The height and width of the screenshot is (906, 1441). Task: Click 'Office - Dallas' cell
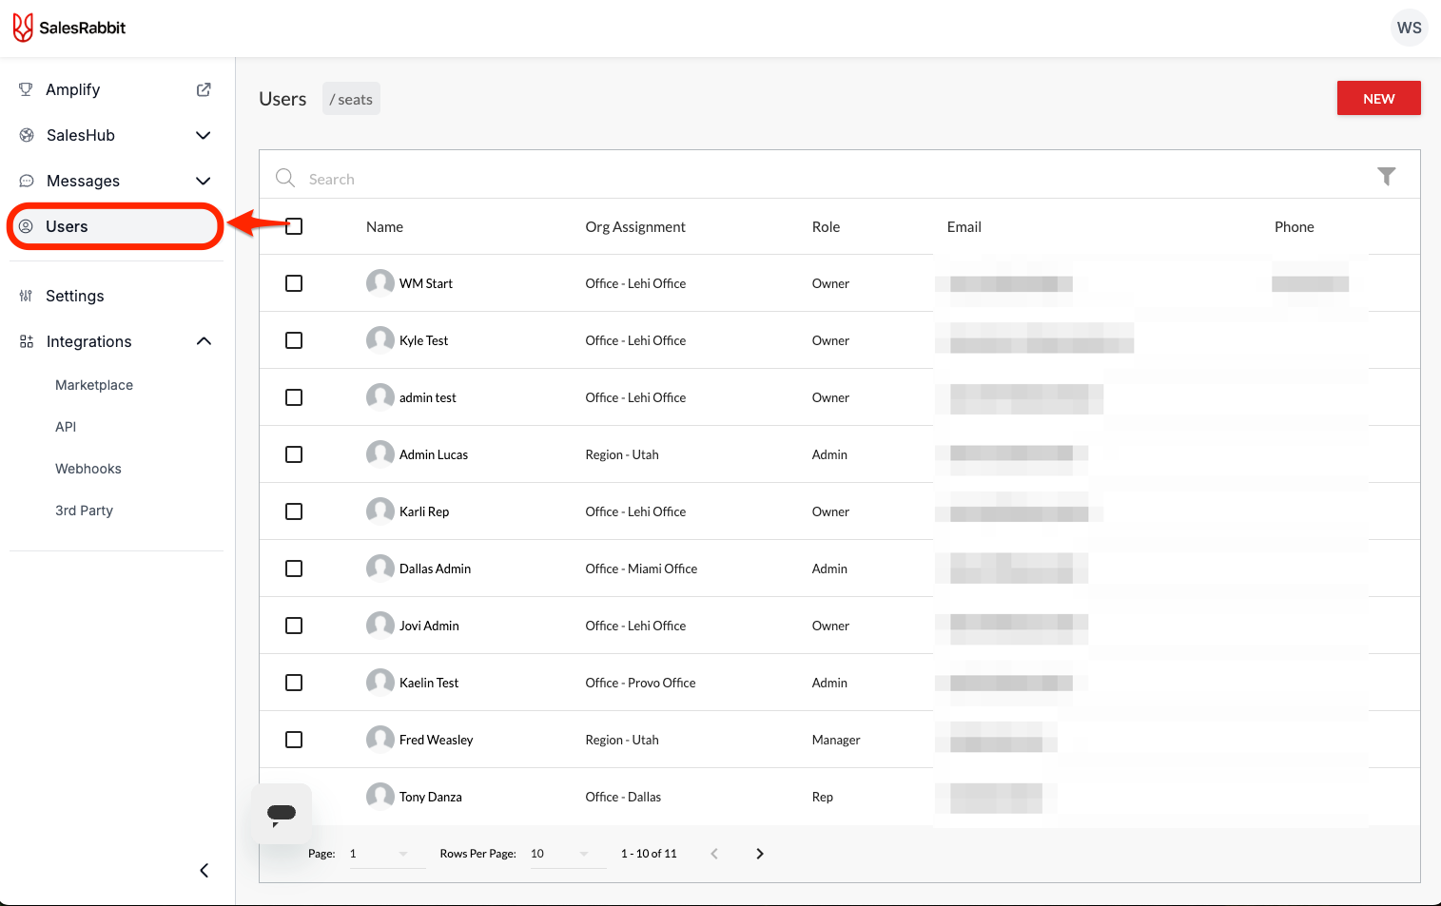(x=623, y=797)
